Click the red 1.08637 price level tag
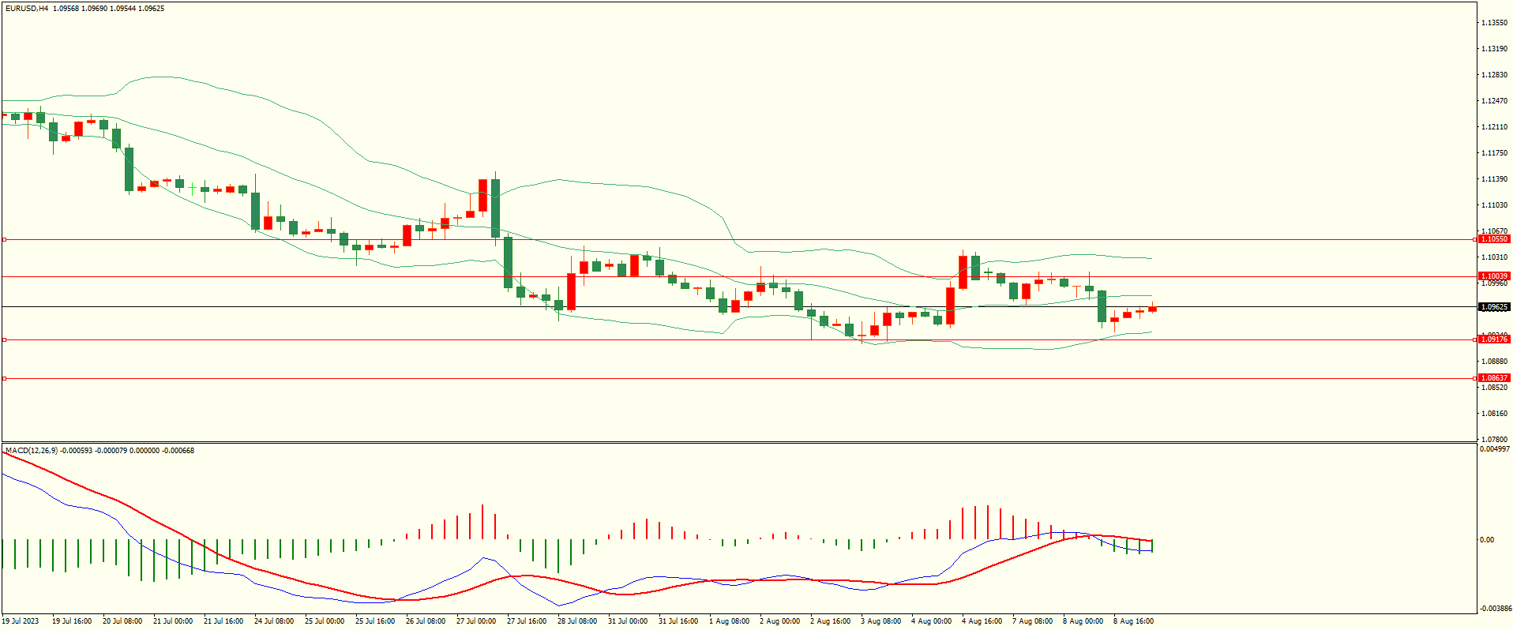The width and height of the screenshot is (1513, 630). click(1493, 378)
